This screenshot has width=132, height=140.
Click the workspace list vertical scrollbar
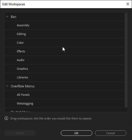click(x=126, y=60)
